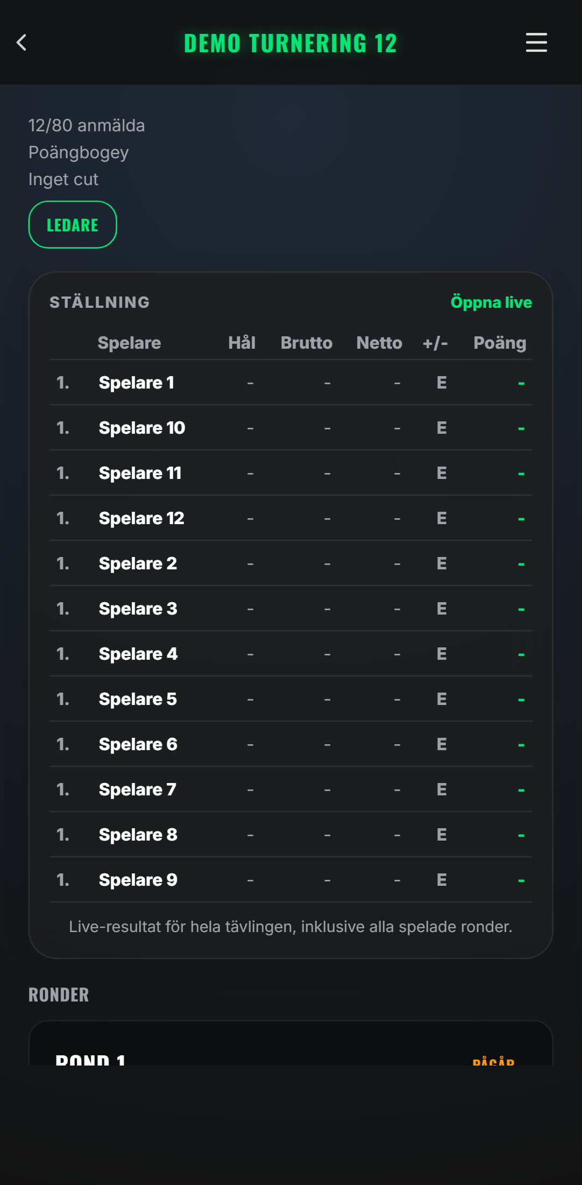582x1185 pixels.
Task: Tap the LEDARE button
Action: point(73,224)
